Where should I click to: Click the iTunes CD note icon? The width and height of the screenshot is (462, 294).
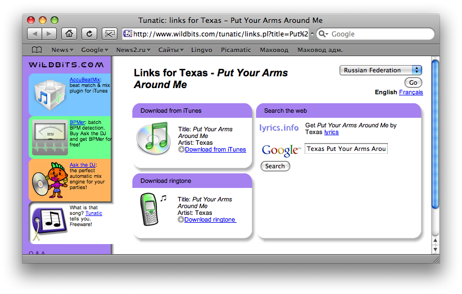click(154, 138)
